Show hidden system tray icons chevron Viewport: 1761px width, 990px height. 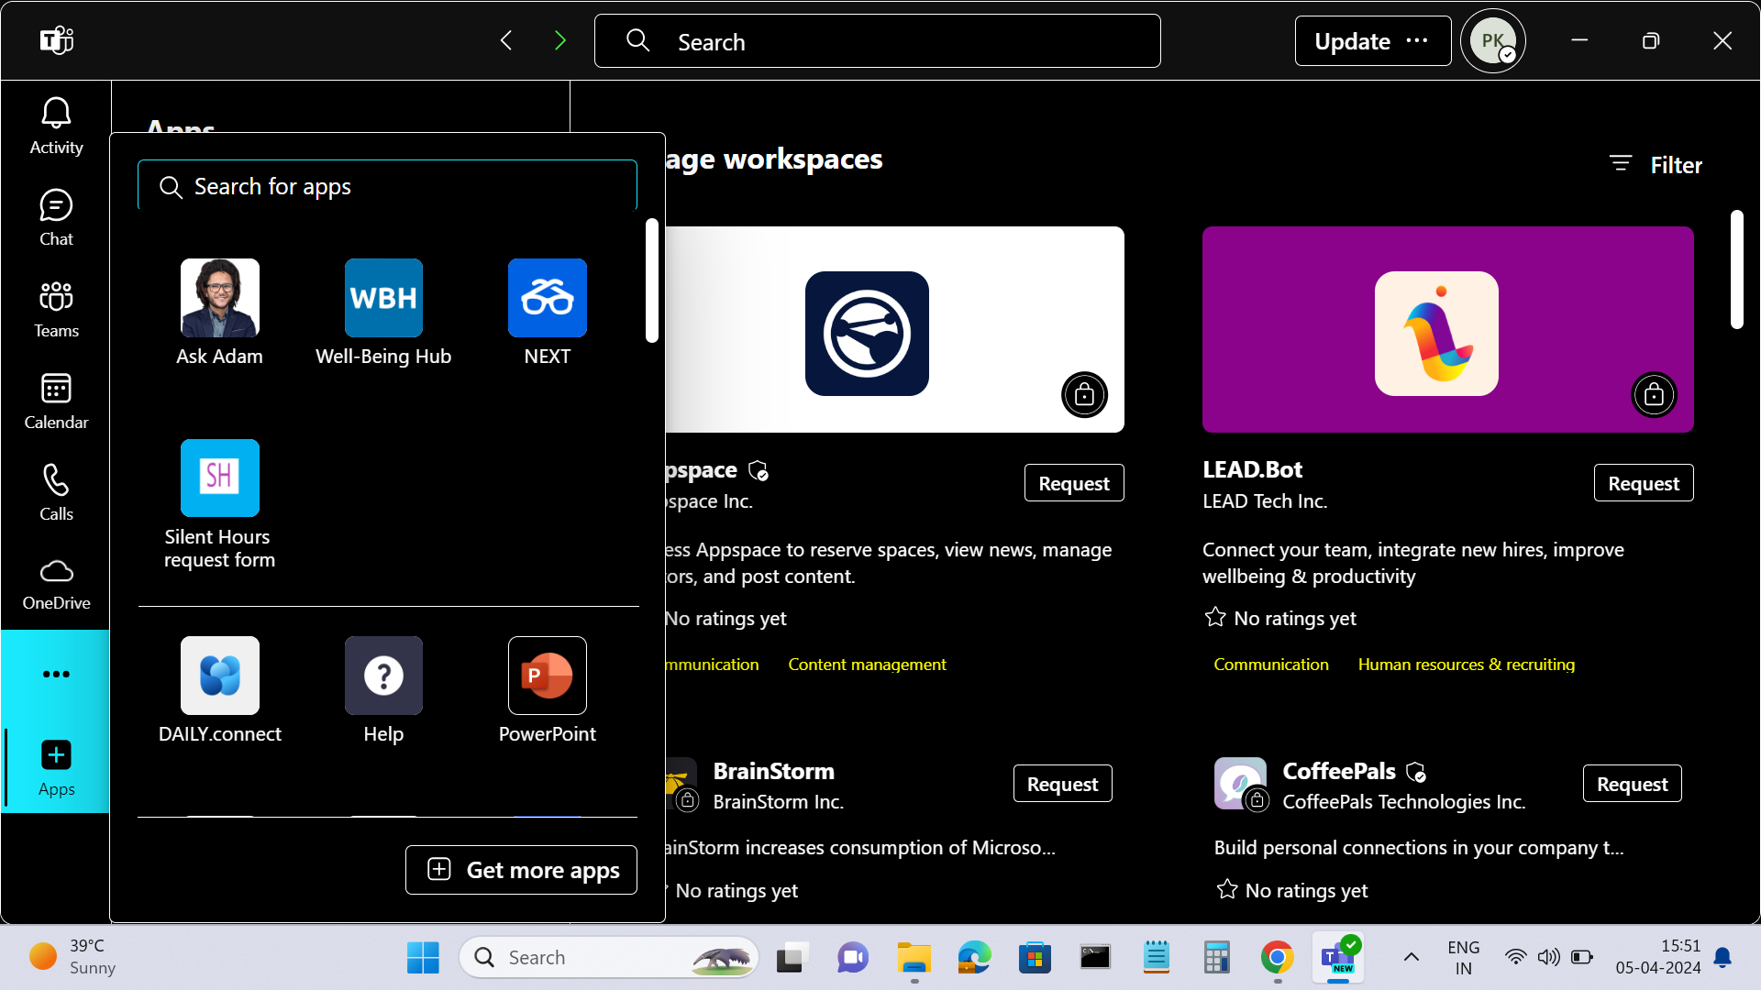[x=1412, y=957]
